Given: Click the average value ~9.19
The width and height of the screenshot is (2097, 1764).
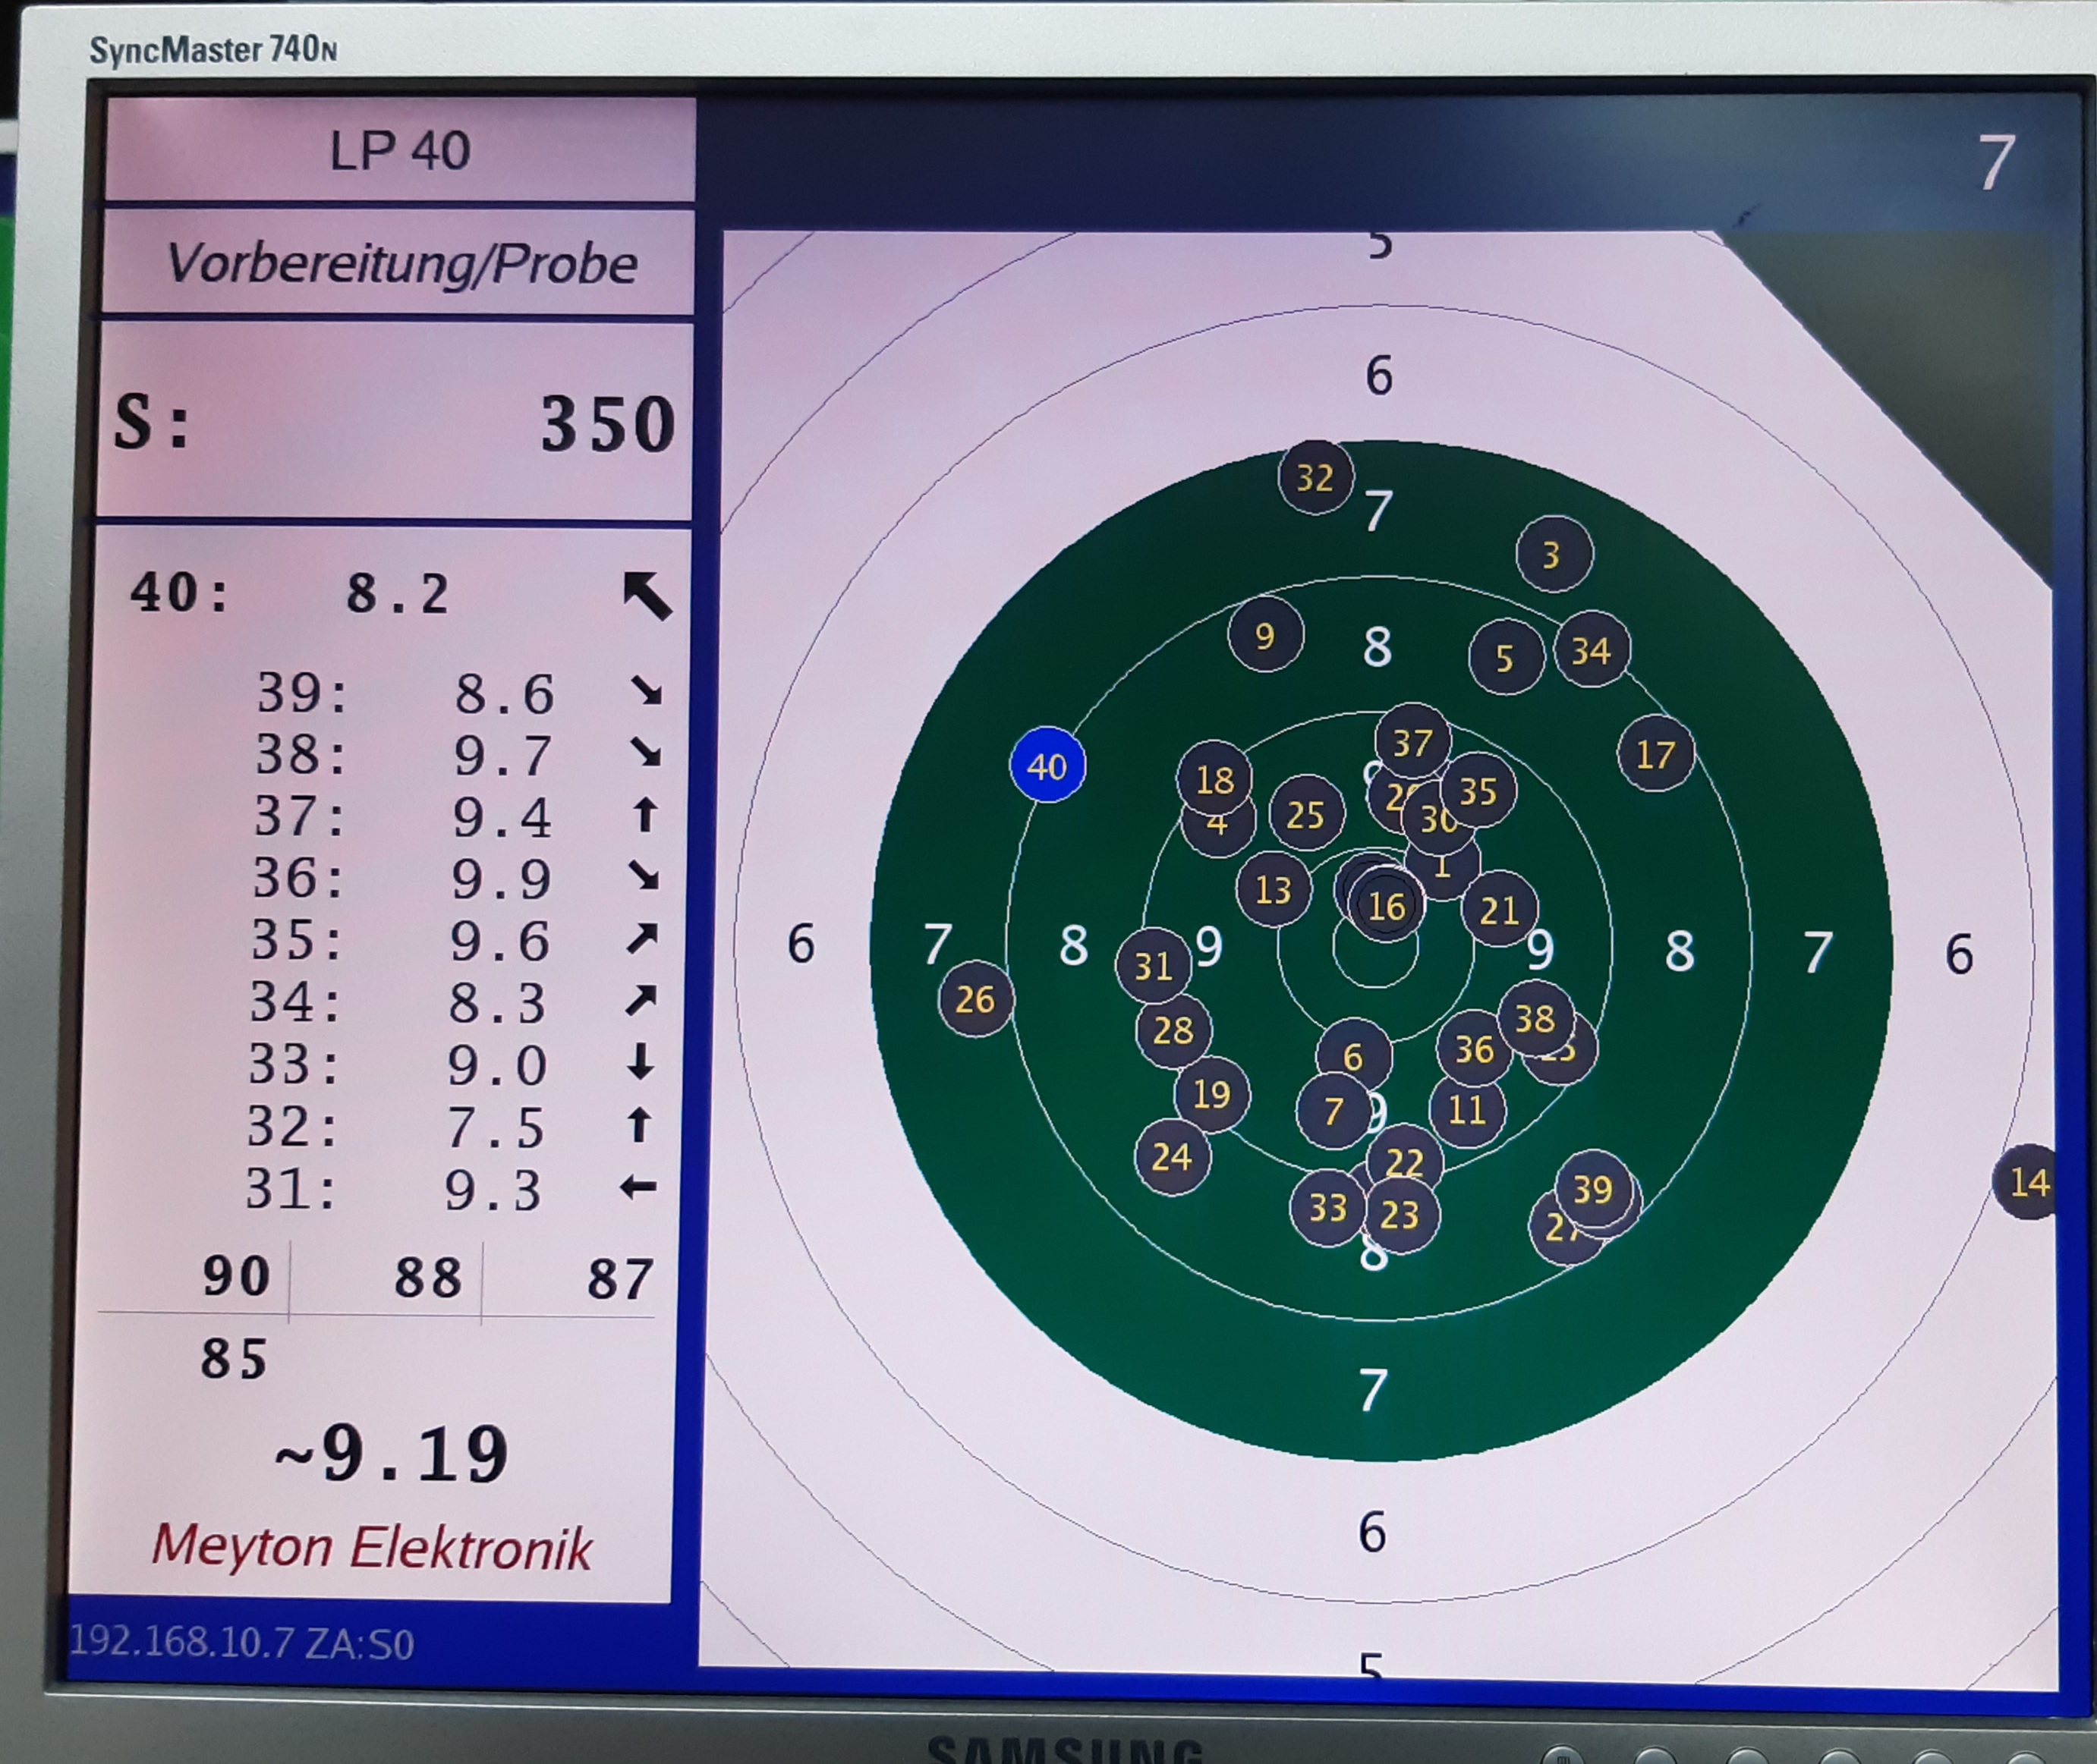Looking at the screenshot, I should pos(392,1454).
